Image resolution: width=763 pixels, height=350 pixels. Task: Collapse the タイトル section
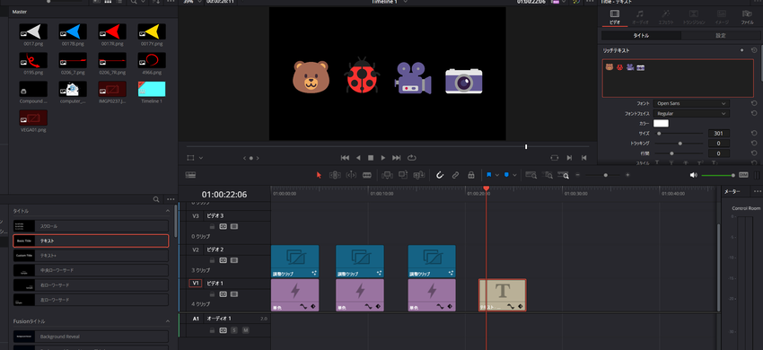(x=168, y=211)
